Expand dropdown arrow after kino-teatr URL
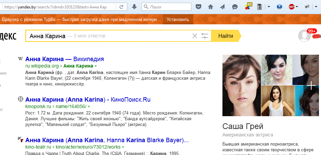 [123, 147]
